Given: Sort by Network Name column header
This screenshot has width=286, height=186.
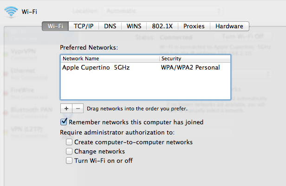Looking at the screenshot, I should tap(110, 59).
